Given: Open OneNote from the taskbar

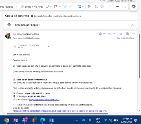Looking at the screenshot, I should [16, 120].
